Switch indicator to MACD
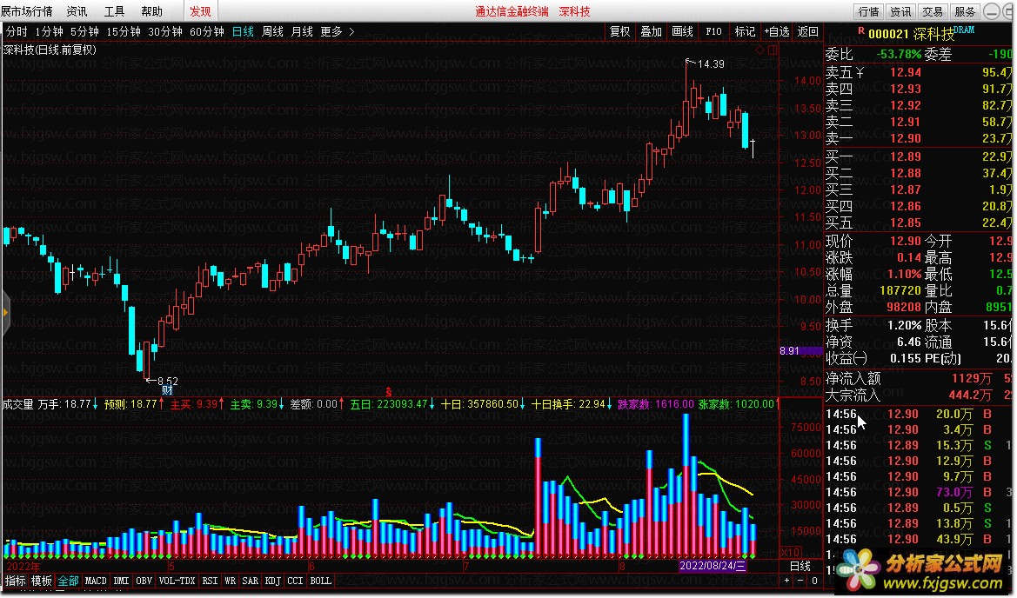Image resolution: width=1017 pixels, height=598 pixels. pos(96,581)
